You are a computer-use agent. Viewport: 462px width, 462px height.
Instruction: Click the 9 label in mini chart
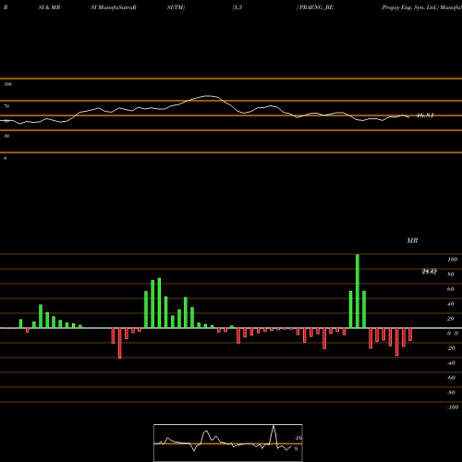[296, 449]
